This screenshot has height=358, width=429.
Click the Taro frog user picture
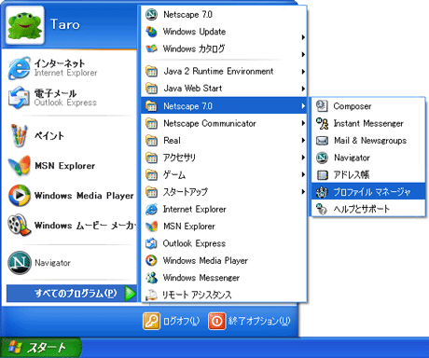[25, 25]
